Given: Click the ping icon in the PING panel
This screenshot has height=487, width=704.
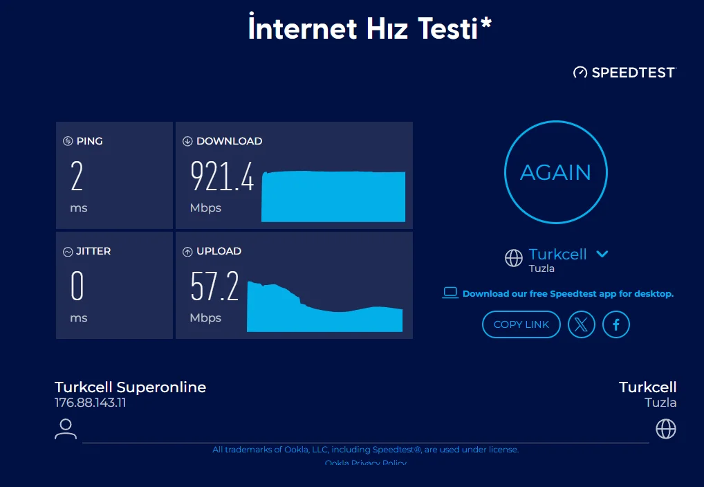Looking at the screenshot, I should tap(68, 141).
